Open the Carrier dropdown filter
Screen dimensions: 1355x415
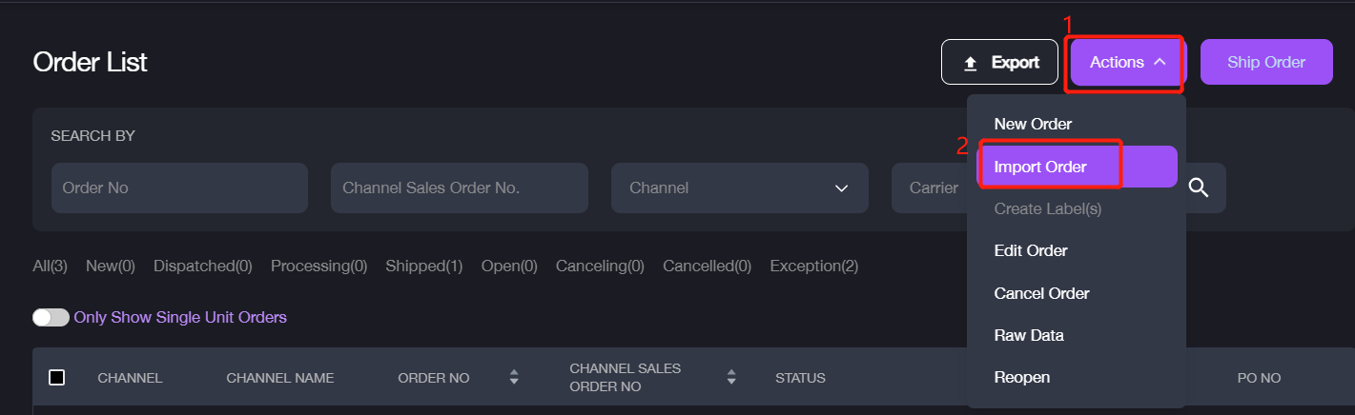(x=930, y=188)
